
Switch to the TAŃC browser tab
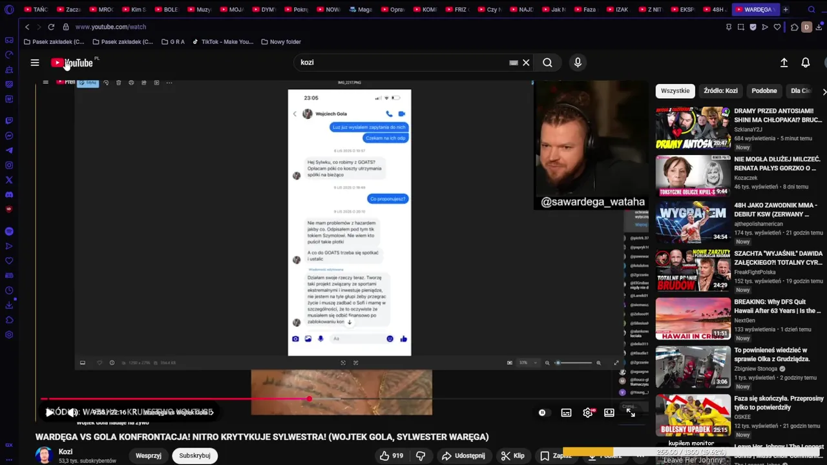pos(36,10)
